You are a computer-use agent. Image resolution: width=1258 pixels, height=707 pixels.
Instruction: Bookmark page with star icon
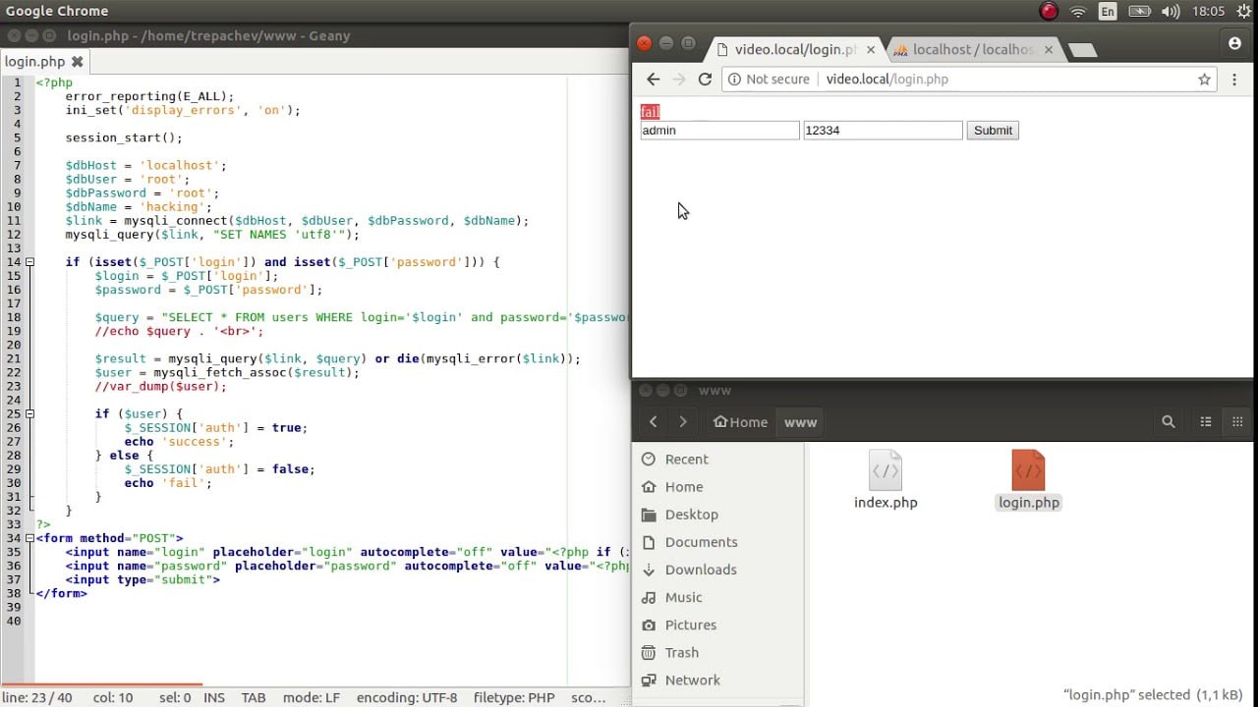tap(1204, 80)
